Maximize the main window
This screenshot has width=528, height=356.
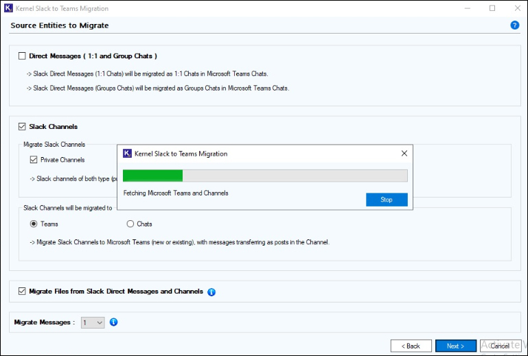pyautogui.click(x=492, y=8)
